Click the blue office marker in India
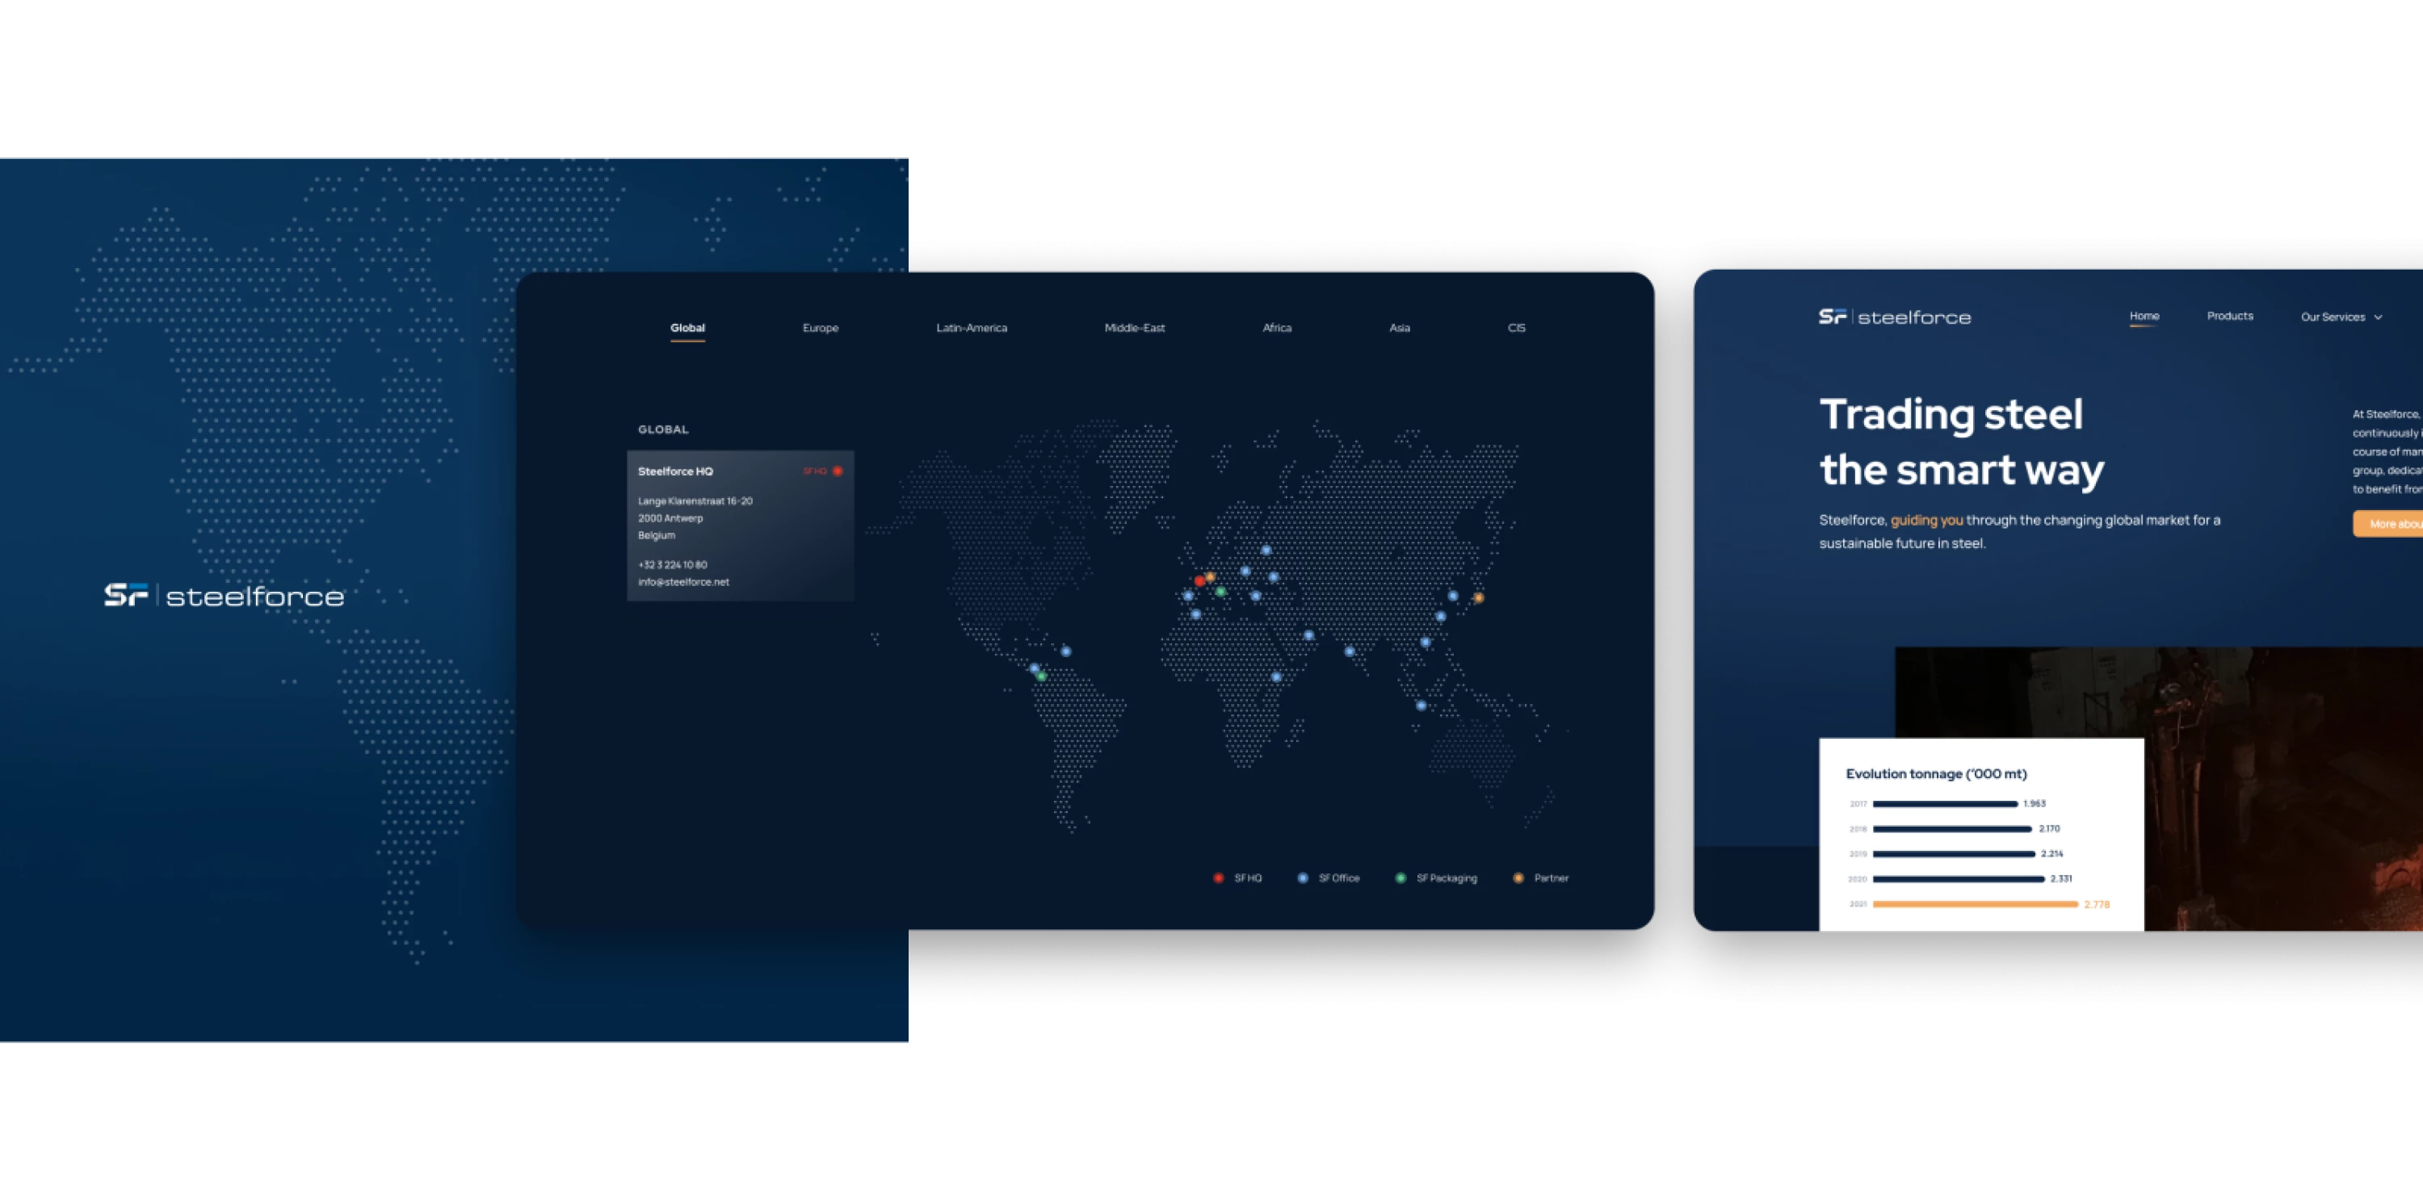The image size is (2423, 1202). pyautogui.click(x=1350, y=651)
